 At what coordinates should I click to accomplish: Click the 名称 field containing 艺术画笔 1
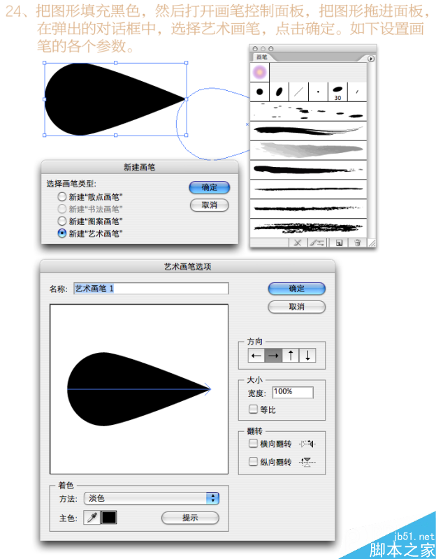(151, 289)
